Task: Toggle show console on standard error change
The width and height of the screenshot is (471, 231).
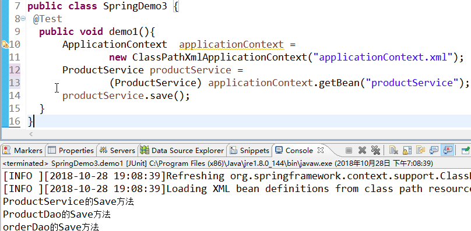Action: (x=447, y=150)
